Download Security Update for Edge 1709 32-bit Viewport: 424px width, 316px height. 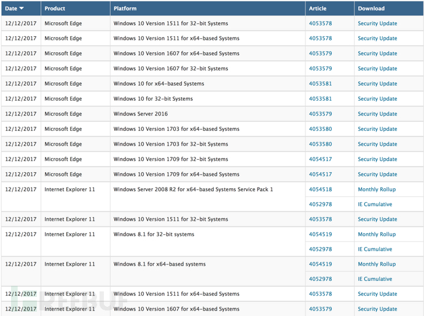(x=377, y=159)
